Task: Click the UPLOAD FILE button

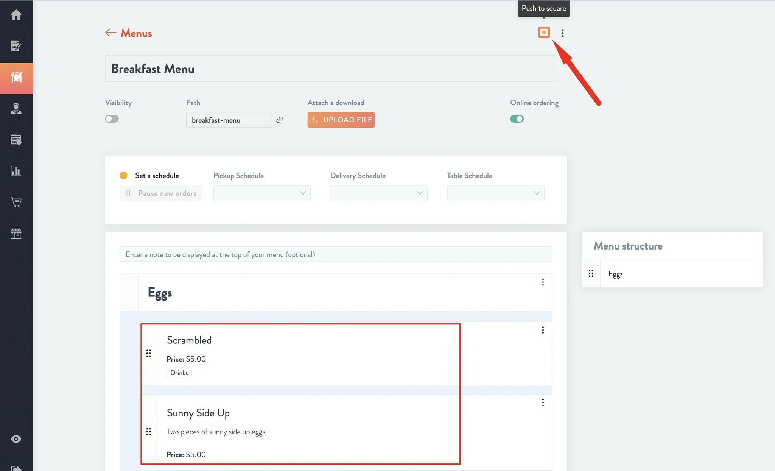Action: click(341, 120)
